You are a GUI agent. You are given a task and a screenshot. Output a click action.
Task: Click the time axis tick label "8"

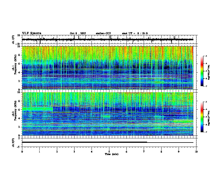161,152
